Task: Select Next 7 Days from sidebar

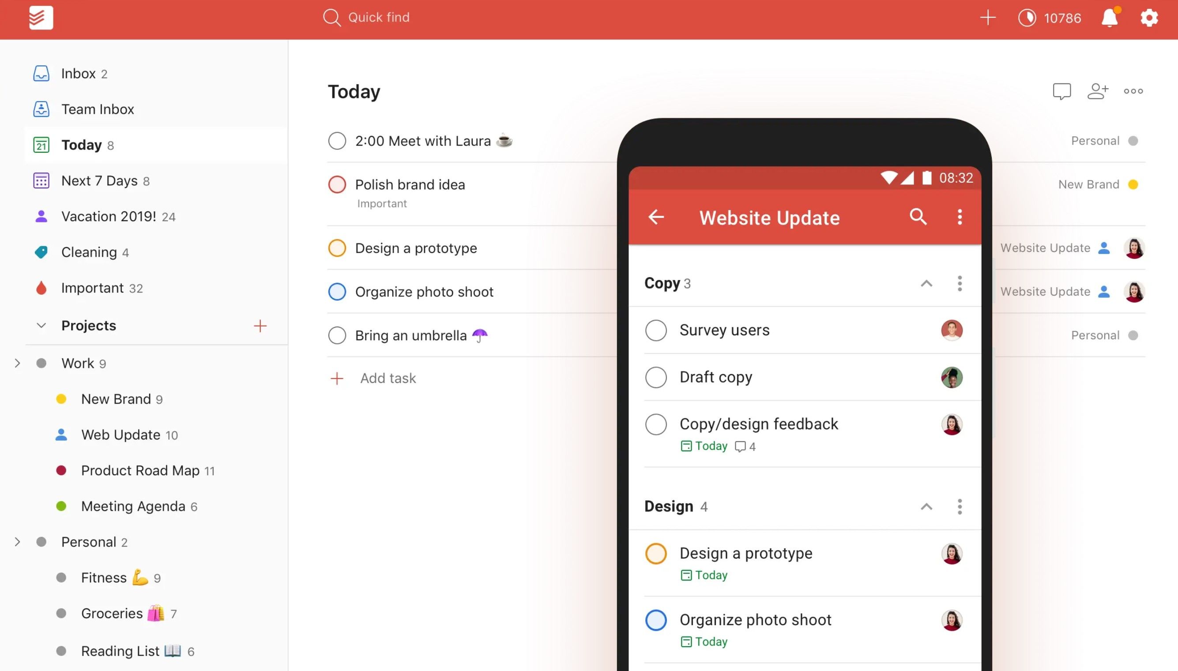Action: (x=99, y=180)
